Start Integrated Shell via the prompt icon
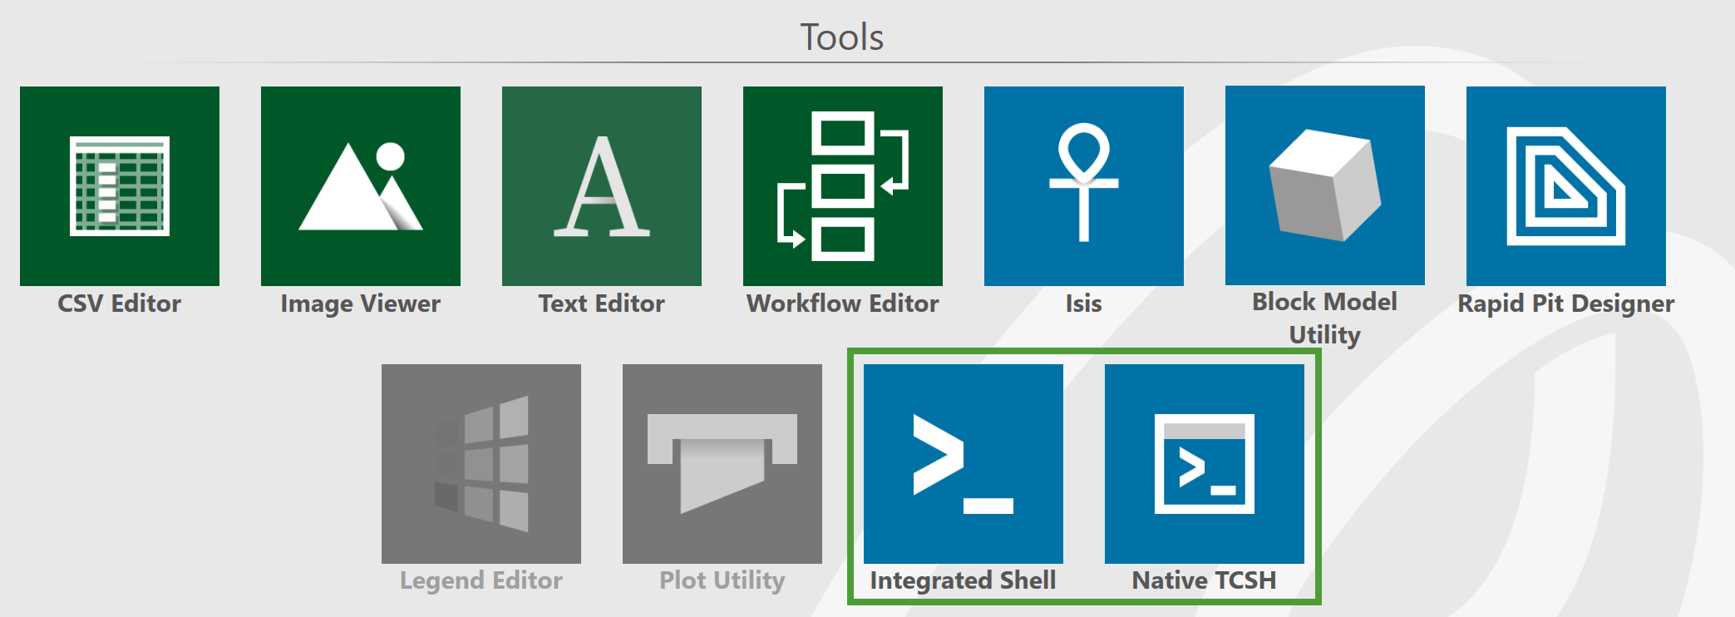The image size is (1735, 617). pos(964,463)
